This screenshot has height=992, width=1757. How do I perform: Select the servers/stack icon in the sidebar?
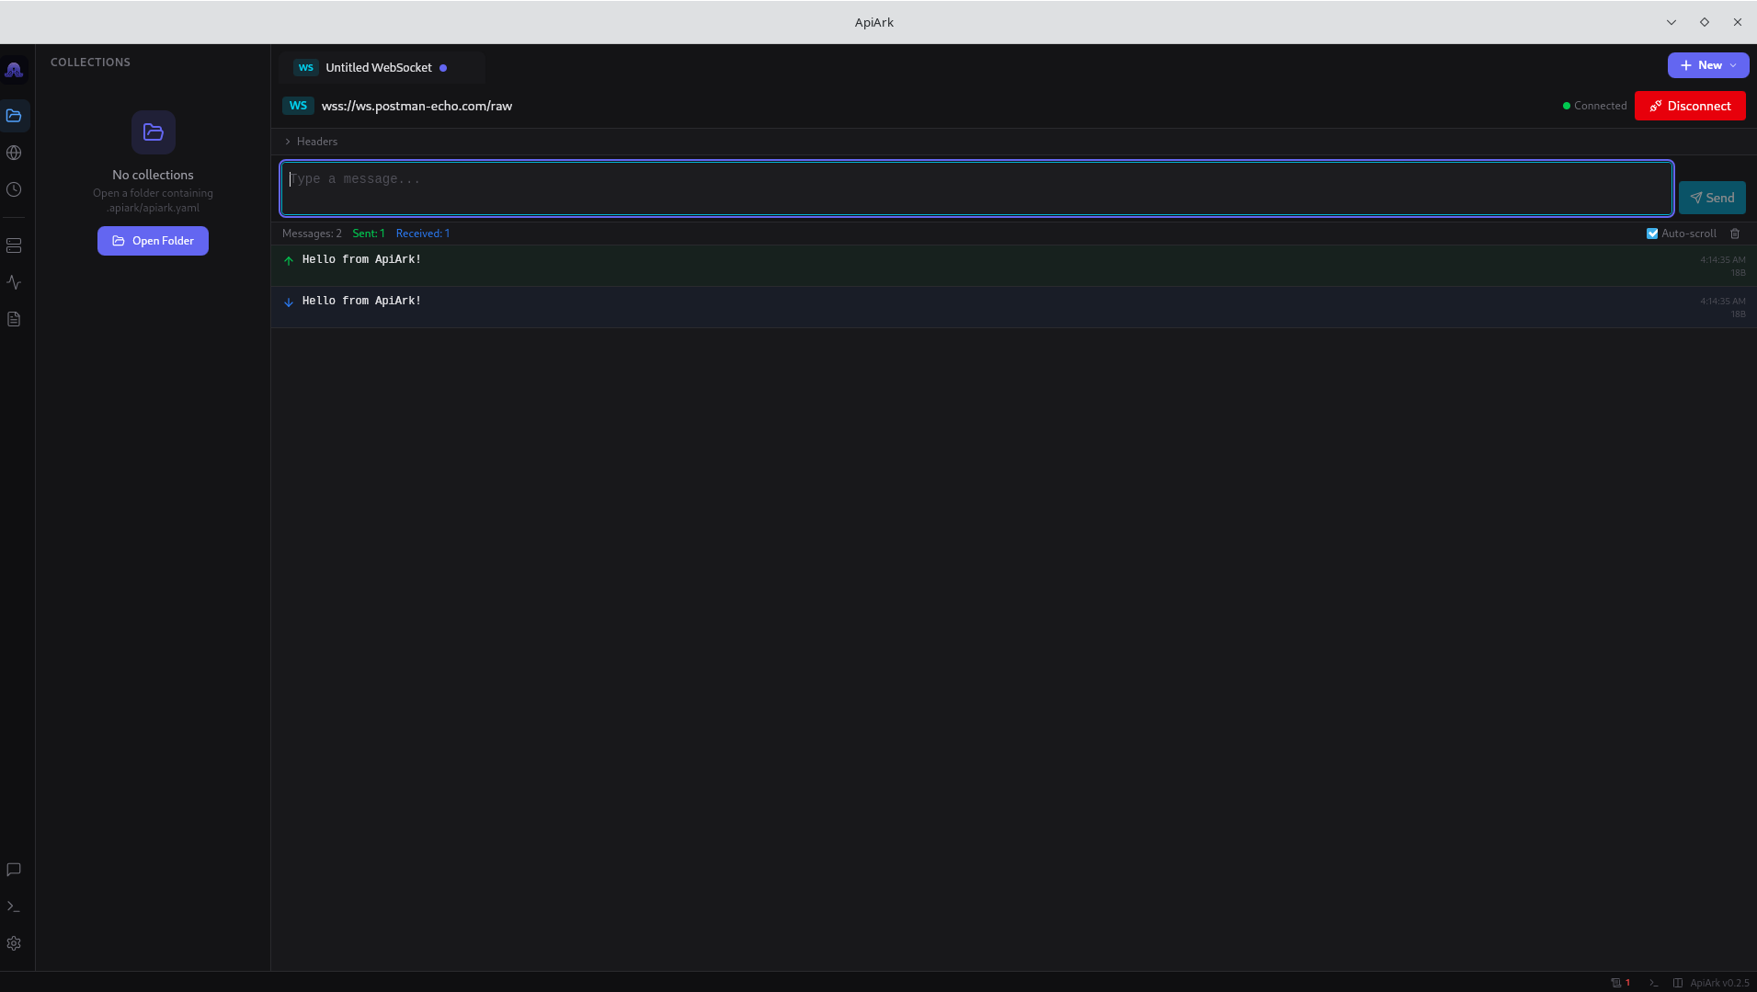14,245
